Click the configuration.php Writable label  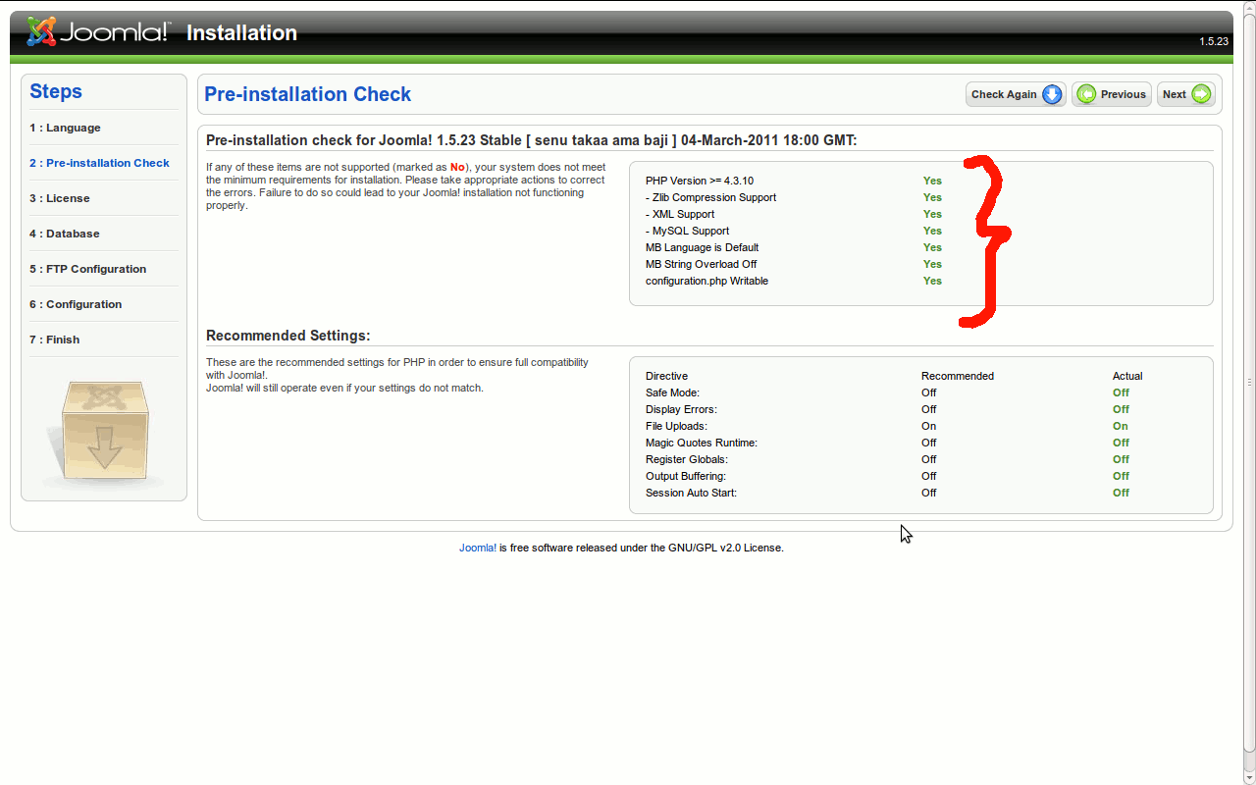tap(706, 281)
